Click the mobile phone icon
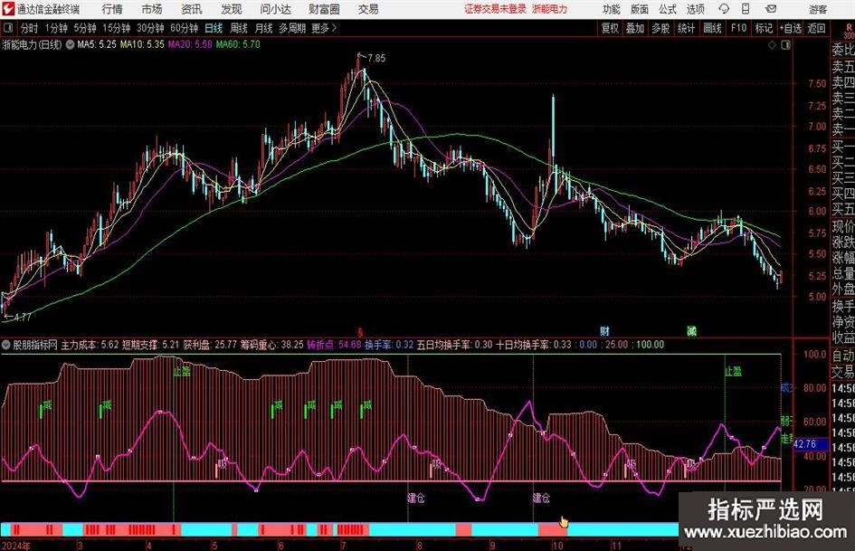Image resolution: width=855 pixels, height=551 pixels. [x=746, y=9]
